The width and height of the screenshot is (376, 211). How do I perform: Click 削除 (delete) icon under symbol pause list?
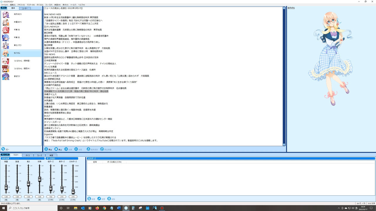coord(109,199)
